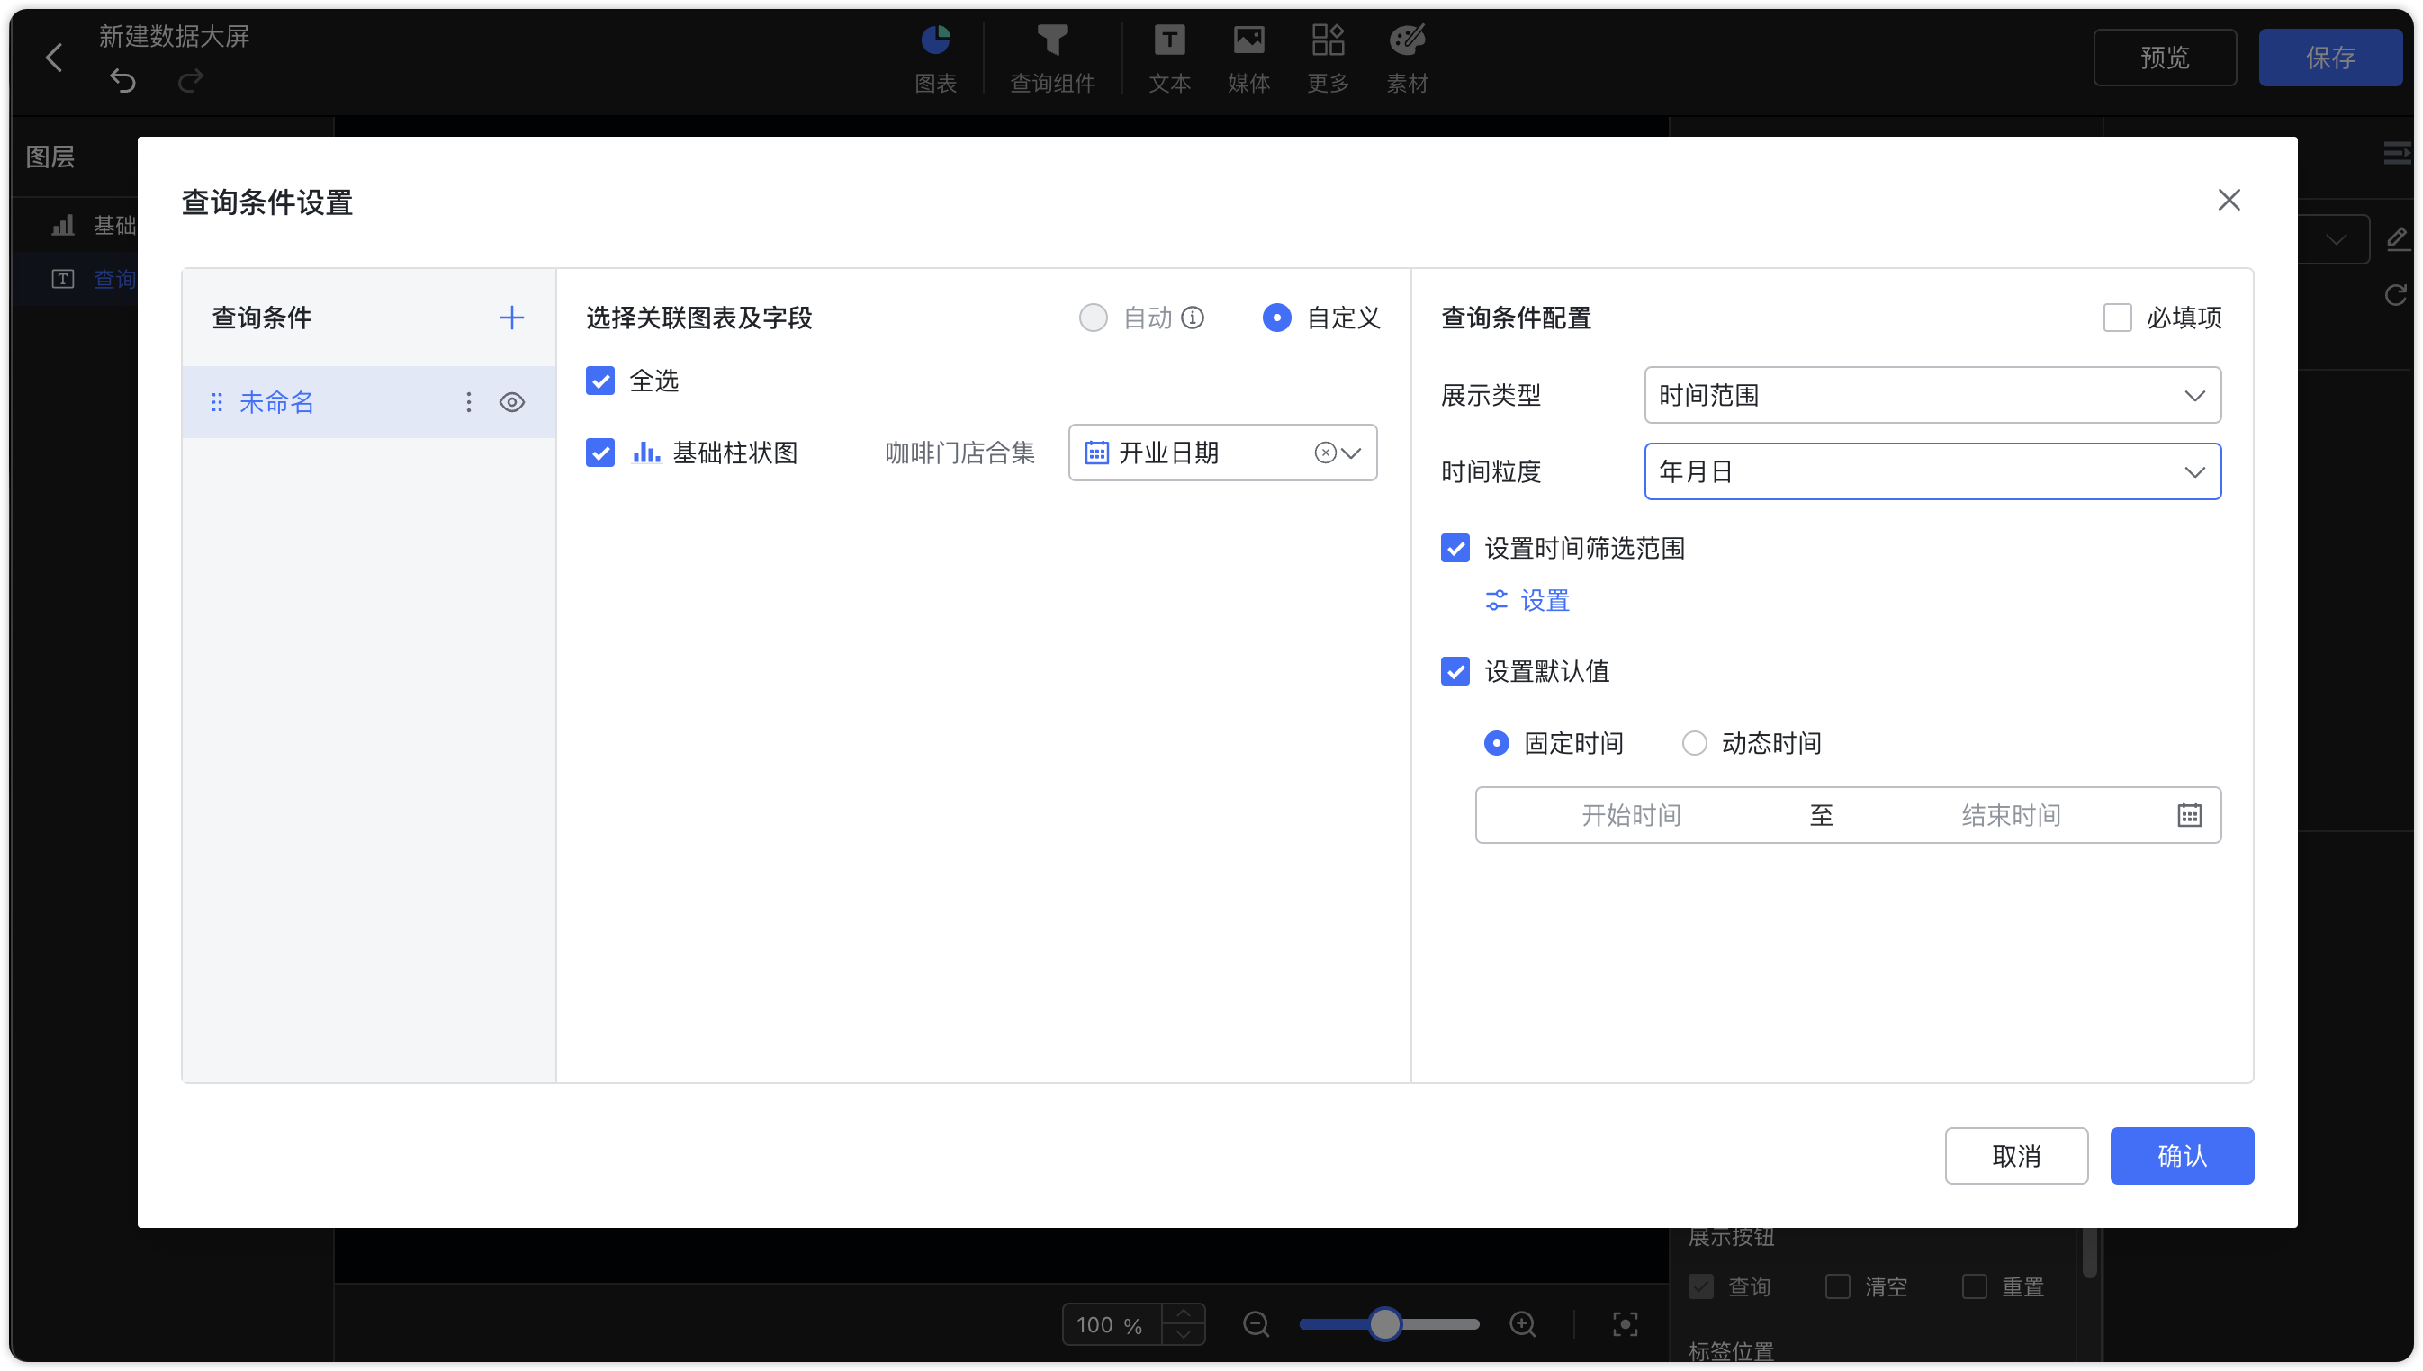Enable the 必填项 checkbox
The height and width of the screenshot is (1371, 2423).
coord(2115,318)
